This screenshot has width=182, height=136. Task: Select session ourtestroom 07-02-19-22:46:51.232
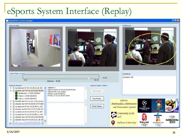pos(29,107)
